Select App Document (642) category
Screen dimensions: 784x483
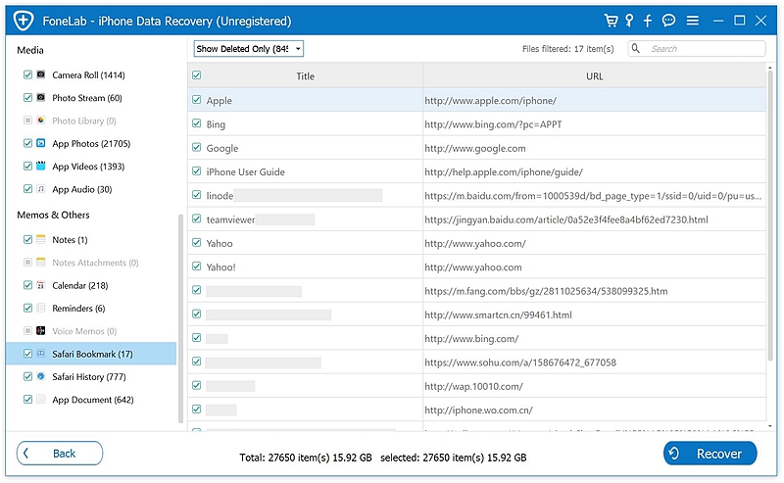tap(93, 400)
